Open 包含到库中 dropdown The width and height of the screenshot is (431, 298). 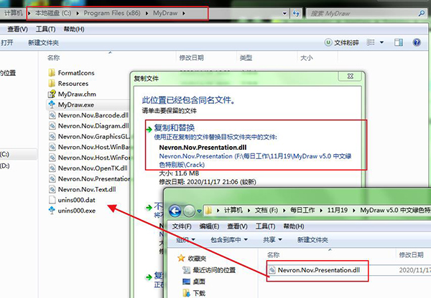pyautogui.click(x=229, y=240)
